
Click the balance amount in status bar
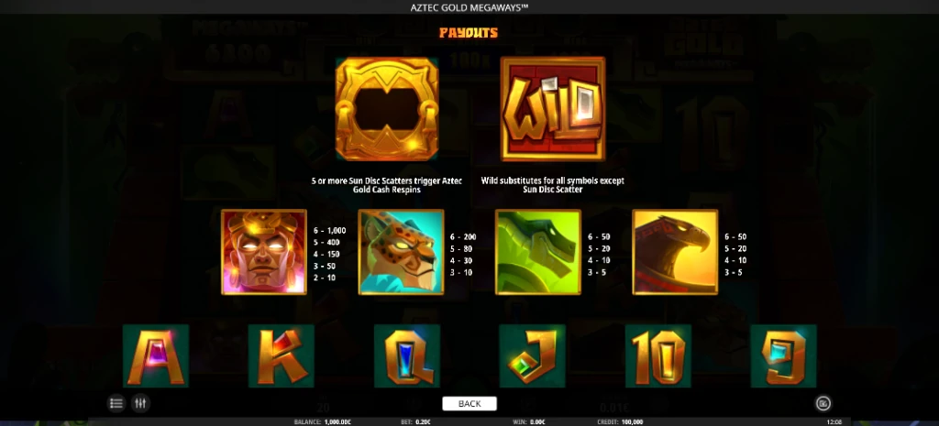tap(337, 422)
